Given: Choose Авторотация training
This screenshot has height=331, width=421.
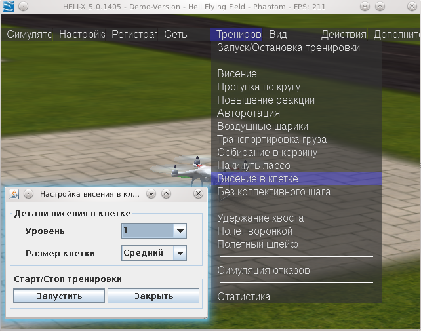Looking at the screenshot, I should coord(296,113).
